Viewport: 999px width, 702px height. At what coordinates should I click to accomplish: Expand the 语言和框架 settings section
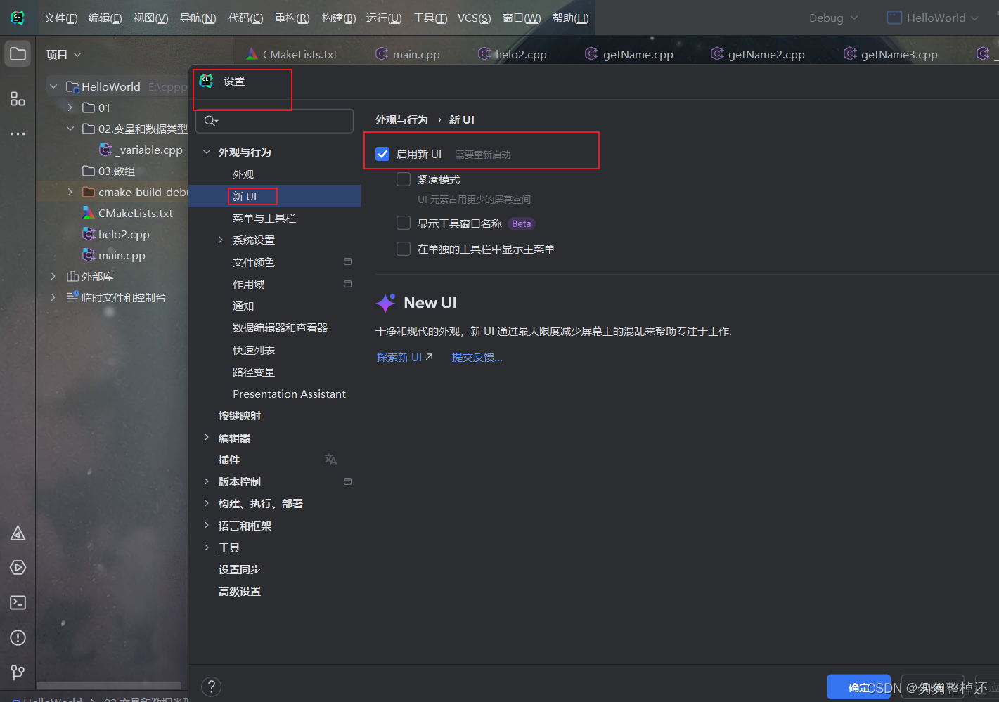[207, 525]
